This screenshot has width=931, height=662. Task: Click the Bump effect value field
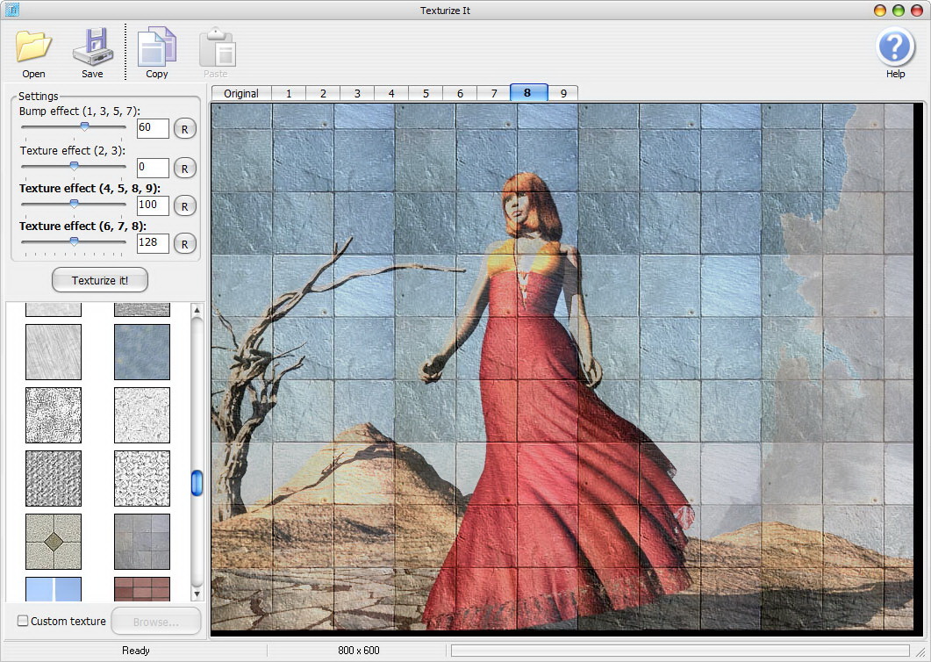point(153,128)
